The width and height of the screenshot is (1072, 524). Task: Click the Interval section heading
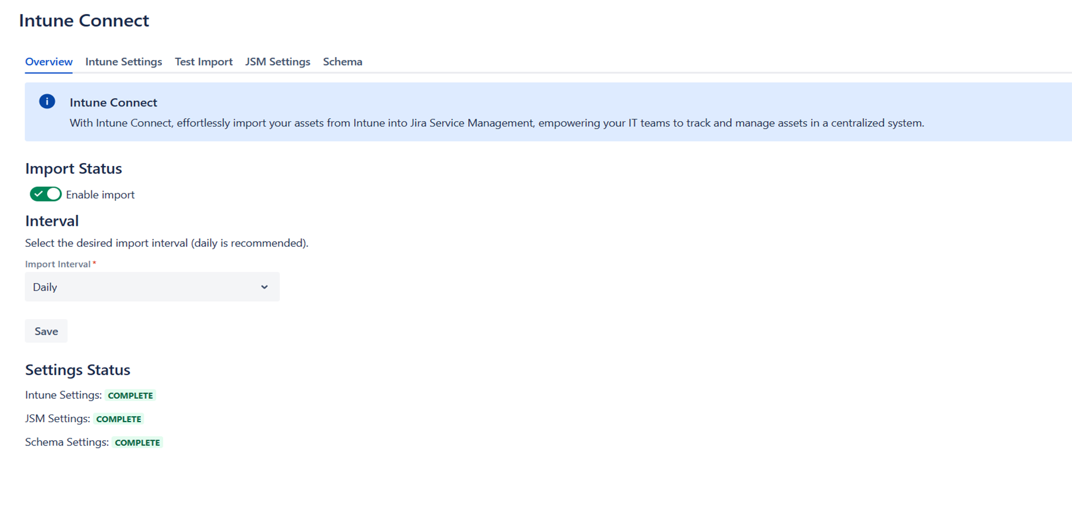coord(52,221)
